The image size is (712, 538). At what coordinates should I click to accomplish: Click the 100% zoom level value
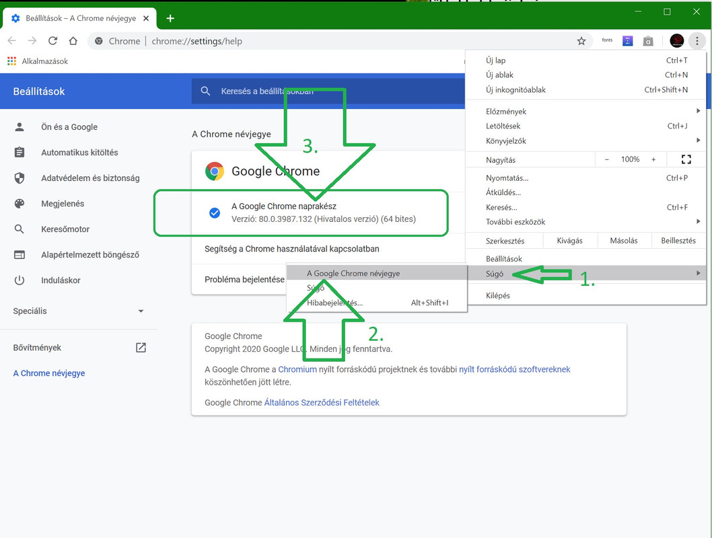[x=631, y=159]
